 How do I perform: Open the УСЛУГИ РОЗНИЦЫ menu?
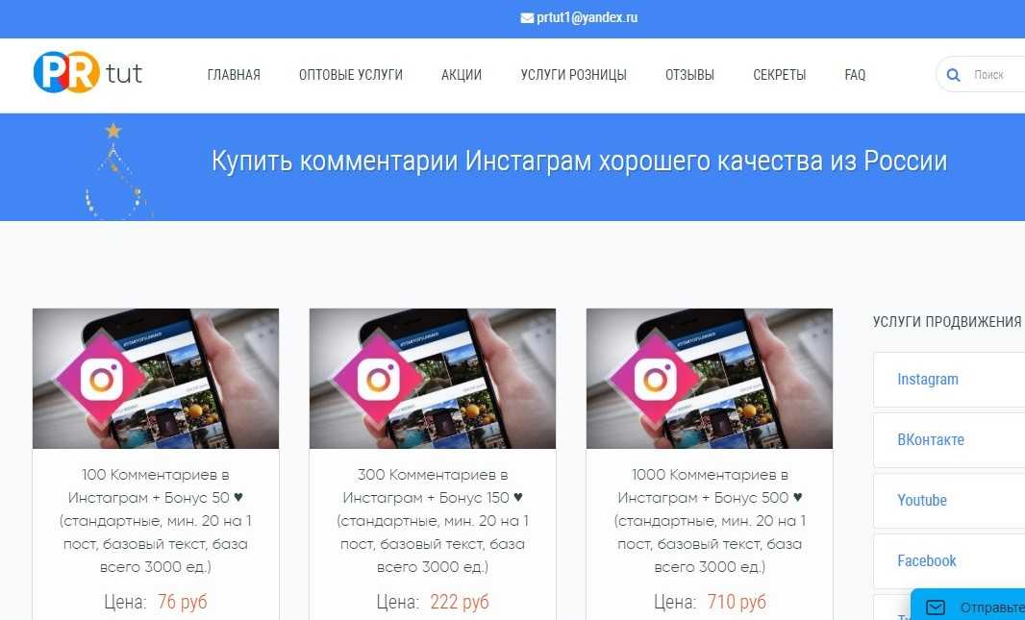tap(573, 75)
